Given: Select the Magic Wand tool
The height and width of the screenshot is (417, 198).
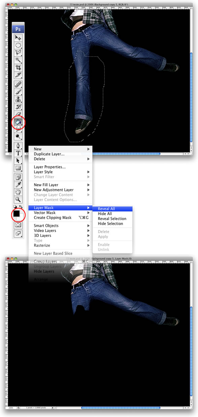Looking at the screenshot, I should pos(18,60).
